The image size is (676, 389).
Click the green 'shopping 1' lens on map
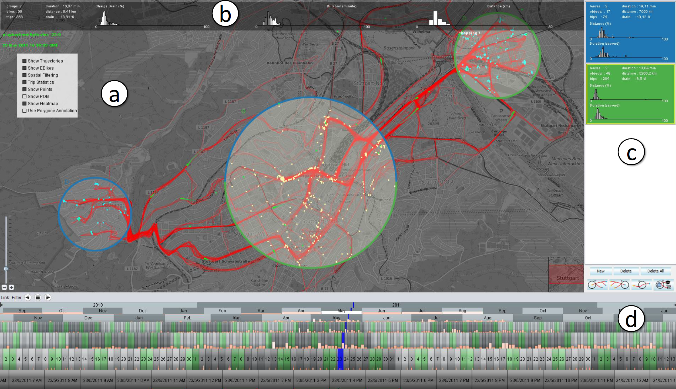497,55
